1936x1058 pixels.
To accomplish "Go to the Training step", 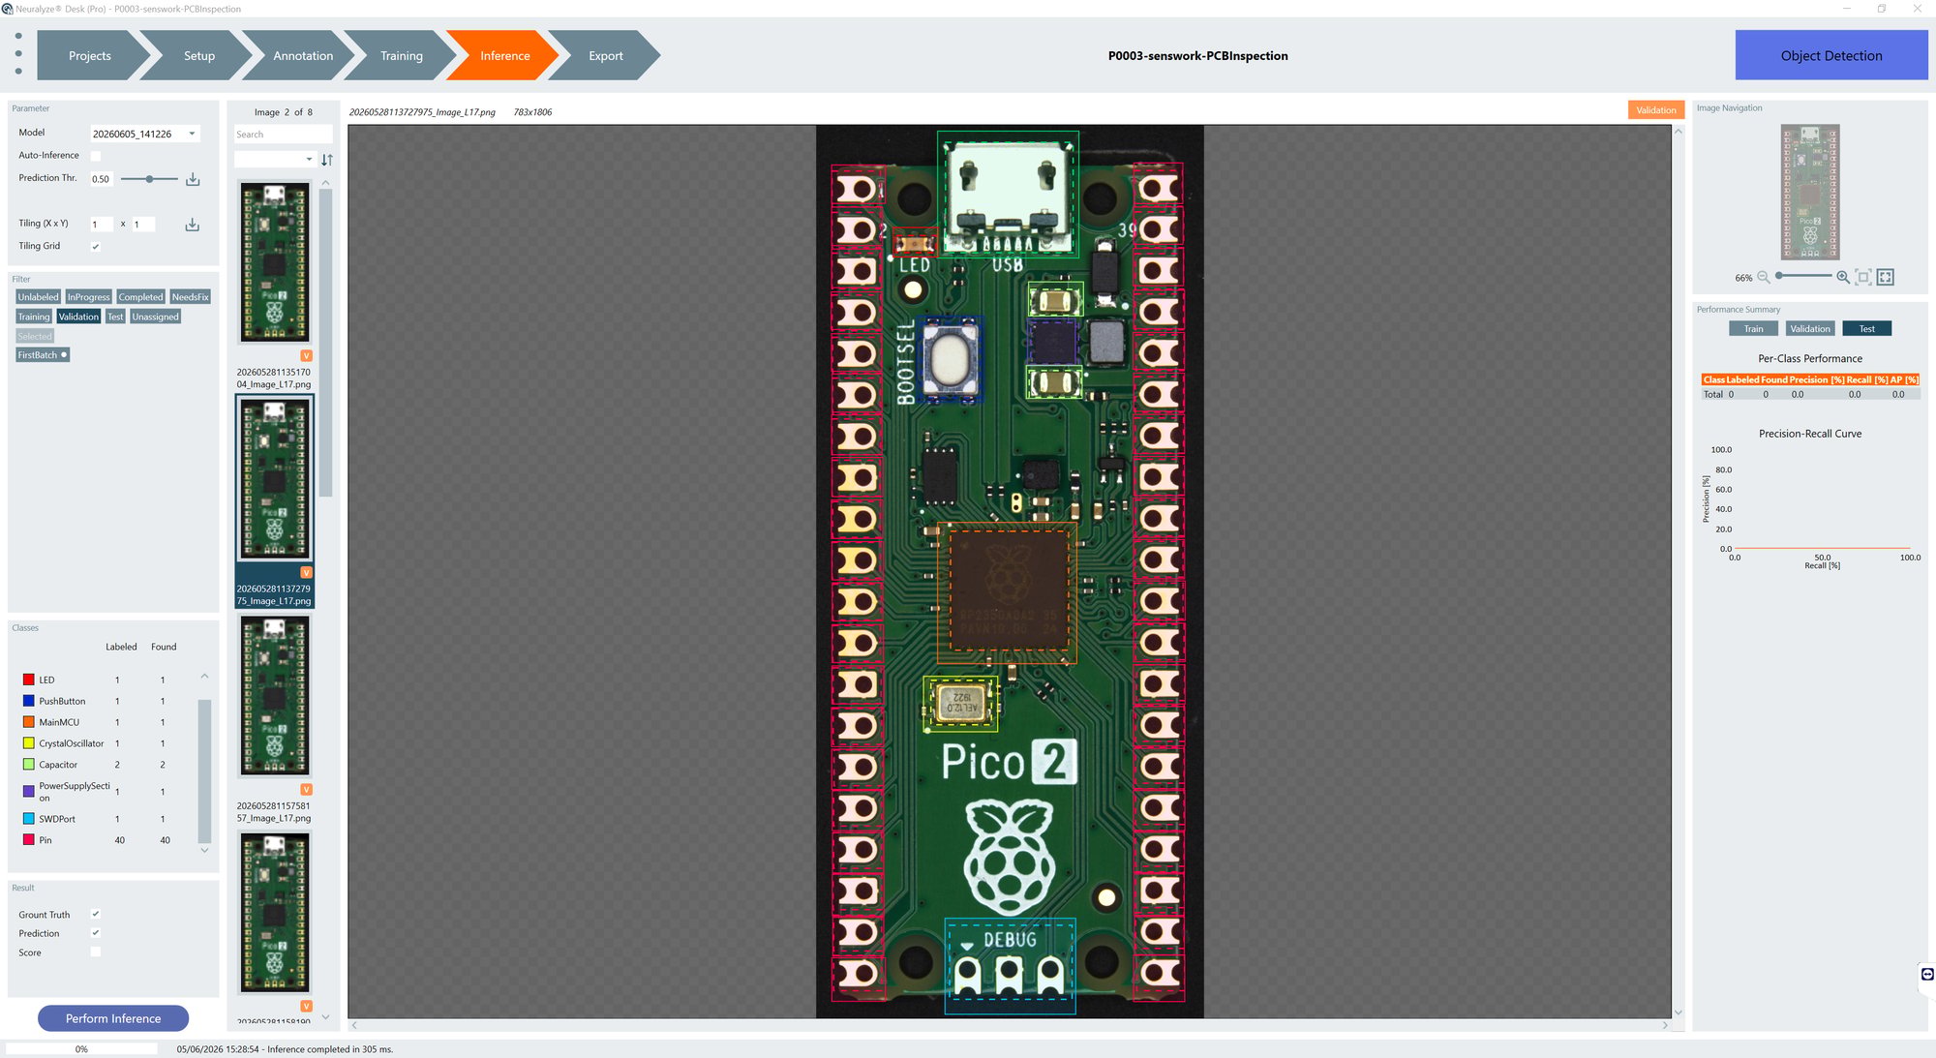I will click(x=402, y=55).
